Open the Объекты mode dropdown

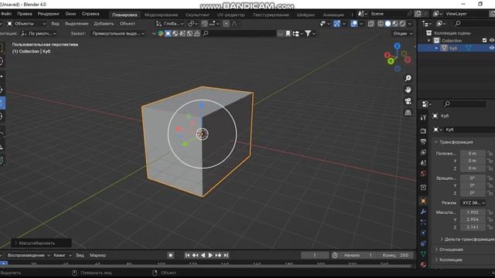coord(26,24)
